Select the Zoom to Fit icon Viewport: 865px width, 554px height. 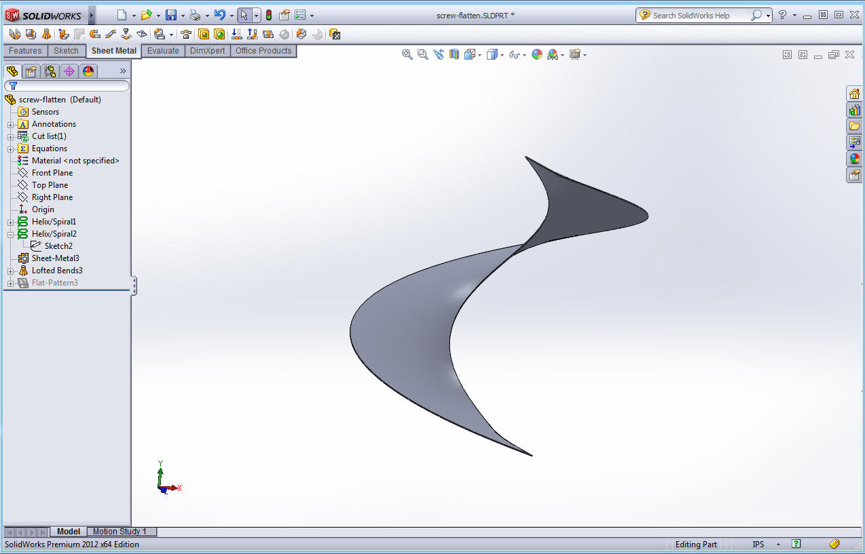click(407, 54)
